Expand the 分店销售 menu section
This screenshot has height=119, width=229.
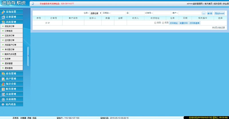(x=11, y=99)
